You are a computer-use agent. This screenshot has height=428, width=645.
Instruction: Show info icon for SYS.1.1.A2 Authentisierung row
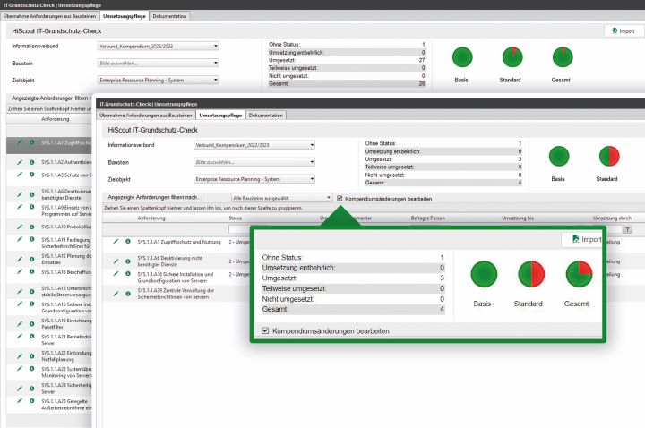pos(31,162)
